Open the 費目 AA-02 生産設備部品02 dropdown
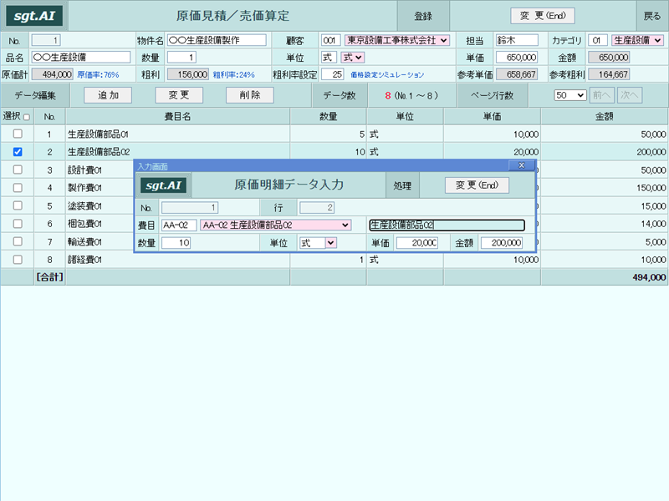The width and height of the screenshot is (669, 501). pos(276,225)
